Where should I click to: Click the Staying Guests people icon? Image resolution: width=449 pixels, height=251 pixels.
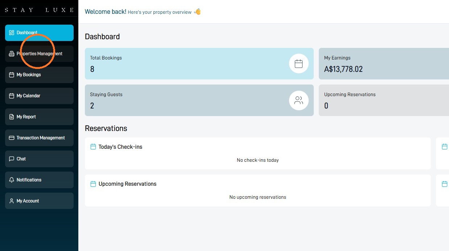click(x=298, y=100)
